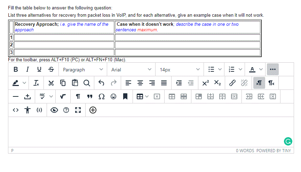The height and width of the screenshot is (172, 301).
Task: Click inside the editor text area
Action: click(x=151, y=132)
